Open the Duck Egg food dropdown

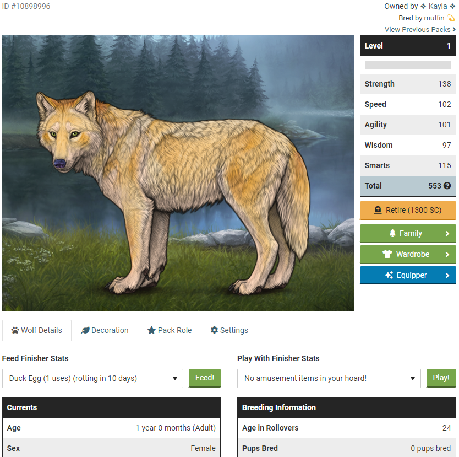coord(92,378)
